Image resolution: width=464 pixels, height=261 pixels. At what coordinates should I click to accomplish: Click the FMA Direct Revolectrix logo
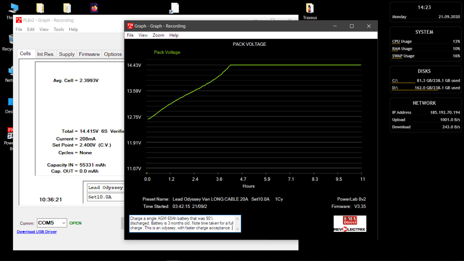(350, 224)
